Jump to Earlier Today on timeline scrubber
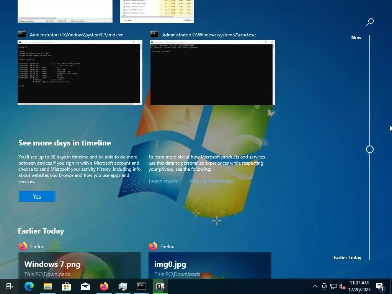The width and height of the screenshot is (392, 294). point(347,258)
